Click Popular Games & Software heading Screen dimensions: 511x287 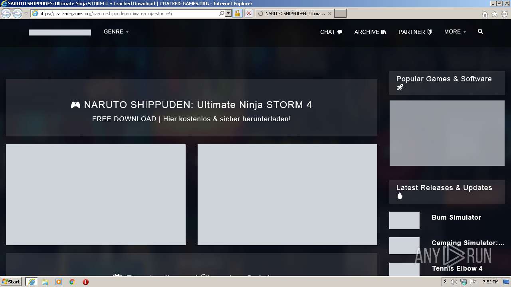point(444,79)
